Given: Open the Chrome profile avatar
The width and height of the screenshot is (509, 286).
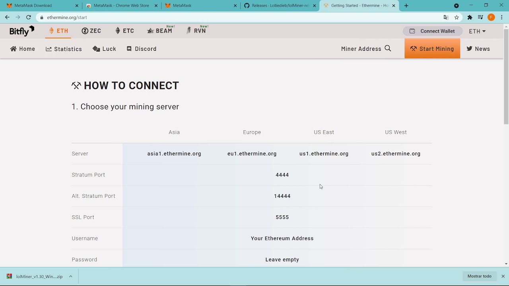Looking at the screenshot, I should coord(491,17).
